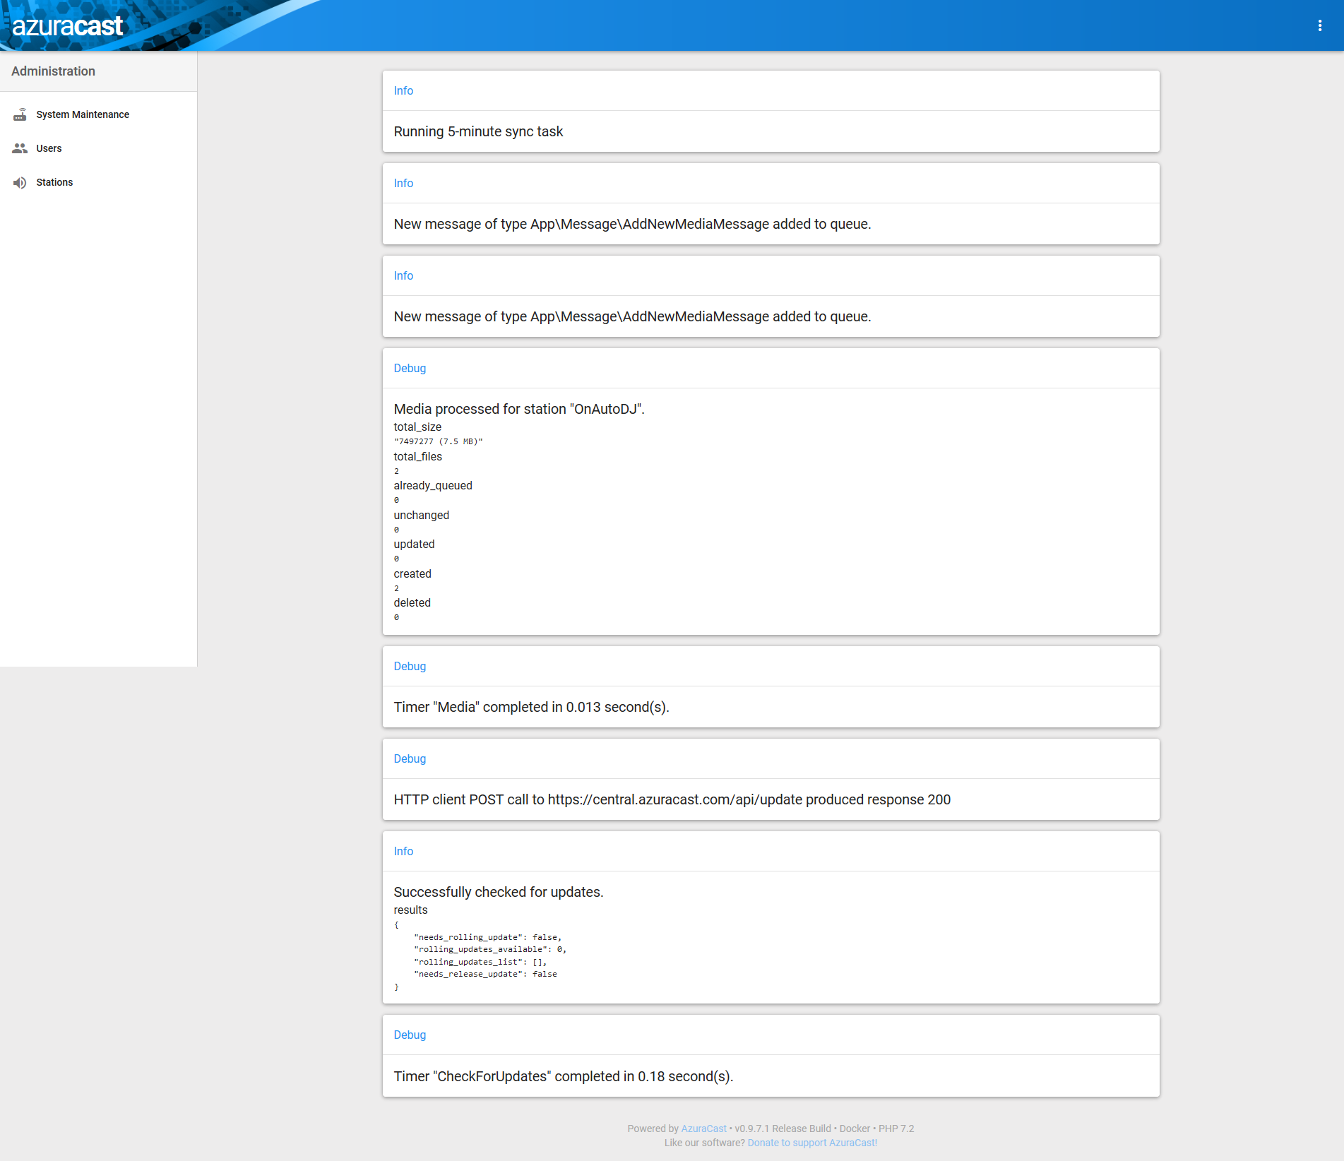Click the Debug label on CheckForUpdates timer card
The width and height of the screenshot is (1344, 1161).
[x=410, y=1035]
